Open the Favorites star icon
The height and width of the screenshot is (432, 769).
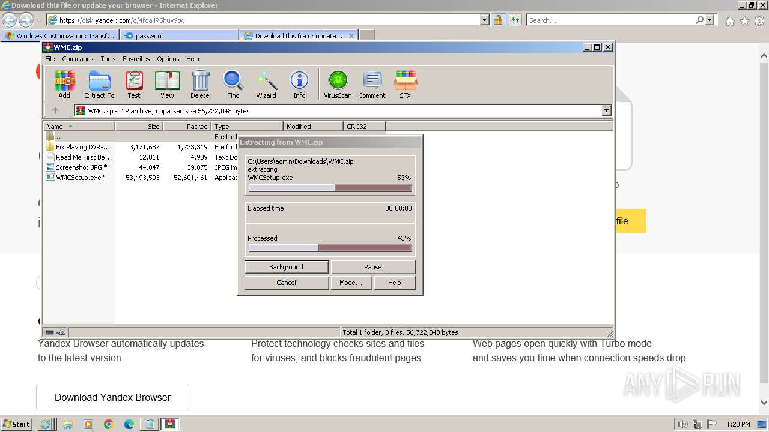click(x=744, y=21)
